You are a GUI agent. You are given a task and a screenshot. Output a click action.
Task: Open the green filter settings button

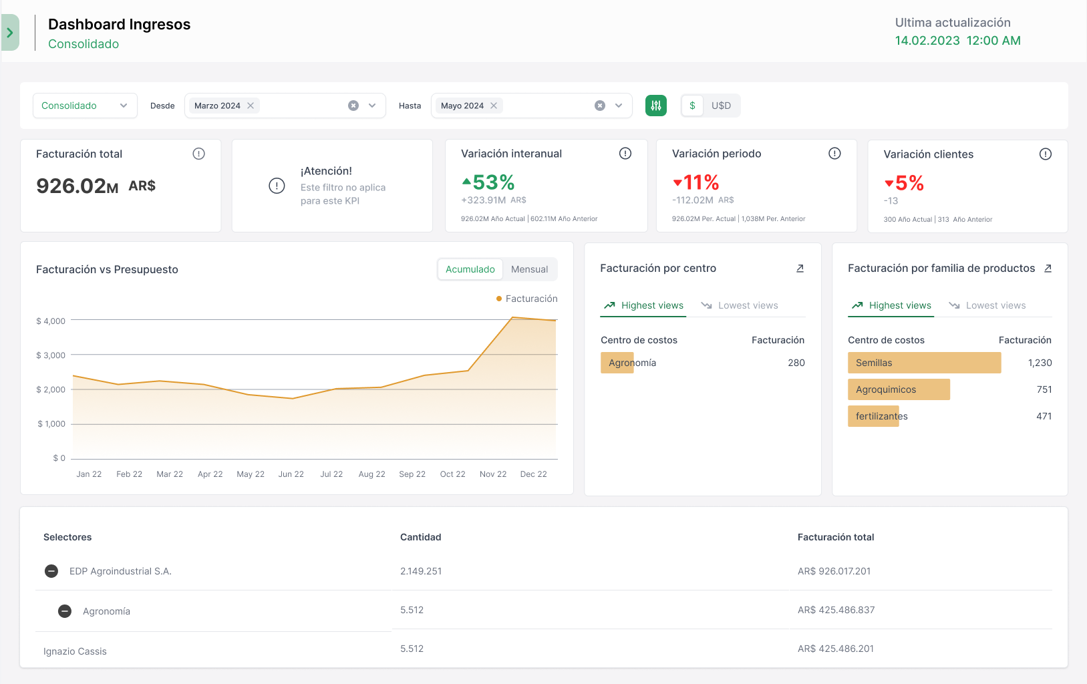[x=655, y=106]
